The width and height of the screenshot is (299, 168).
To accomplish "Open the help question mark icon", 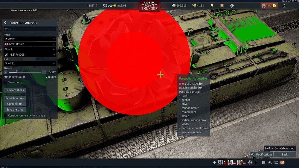I will pyautogui.click(x=284, y=6).
